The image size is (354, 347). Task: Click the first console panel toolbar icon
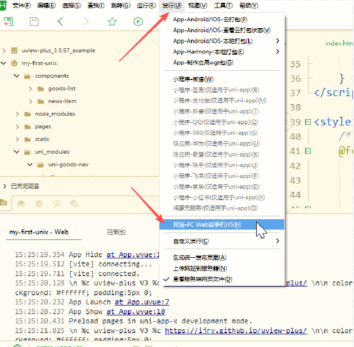coord(21,203)
